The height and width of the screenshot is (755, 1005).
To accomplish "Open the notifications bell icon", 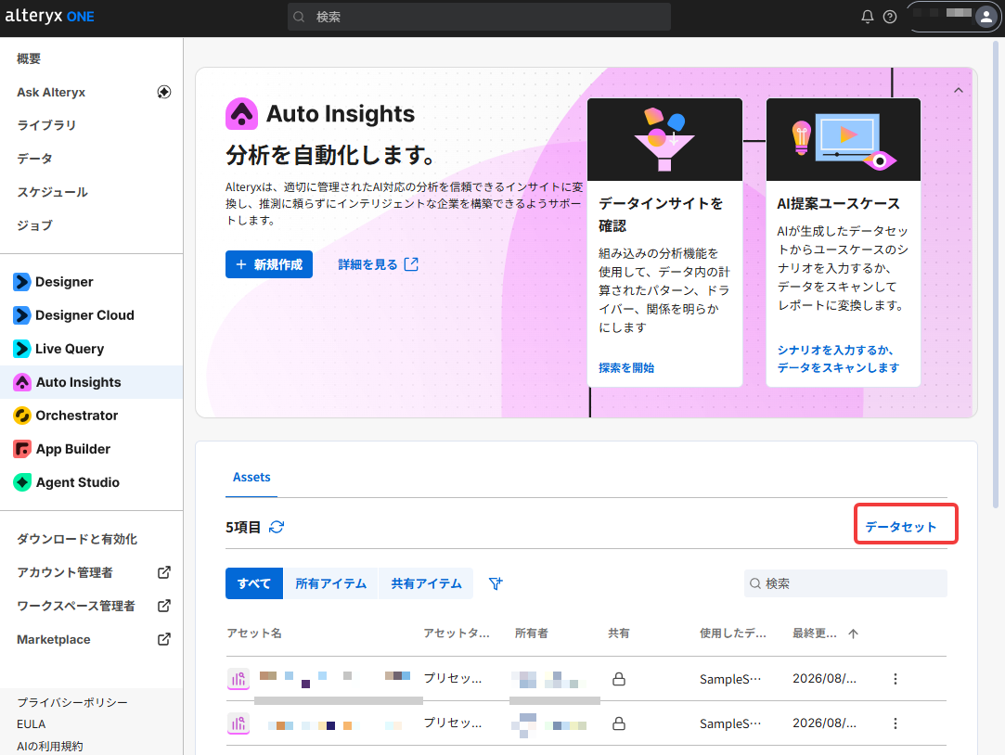I will click(868, 18).
